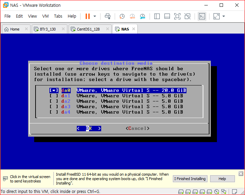Toggle the thumbnail bar icon
This screenshot has width=245, height=195.
pos(167,16)
